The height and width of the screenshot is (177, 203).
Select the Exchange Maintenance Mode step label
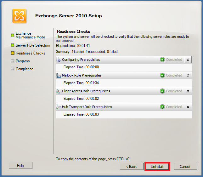(x=31, y=35)
